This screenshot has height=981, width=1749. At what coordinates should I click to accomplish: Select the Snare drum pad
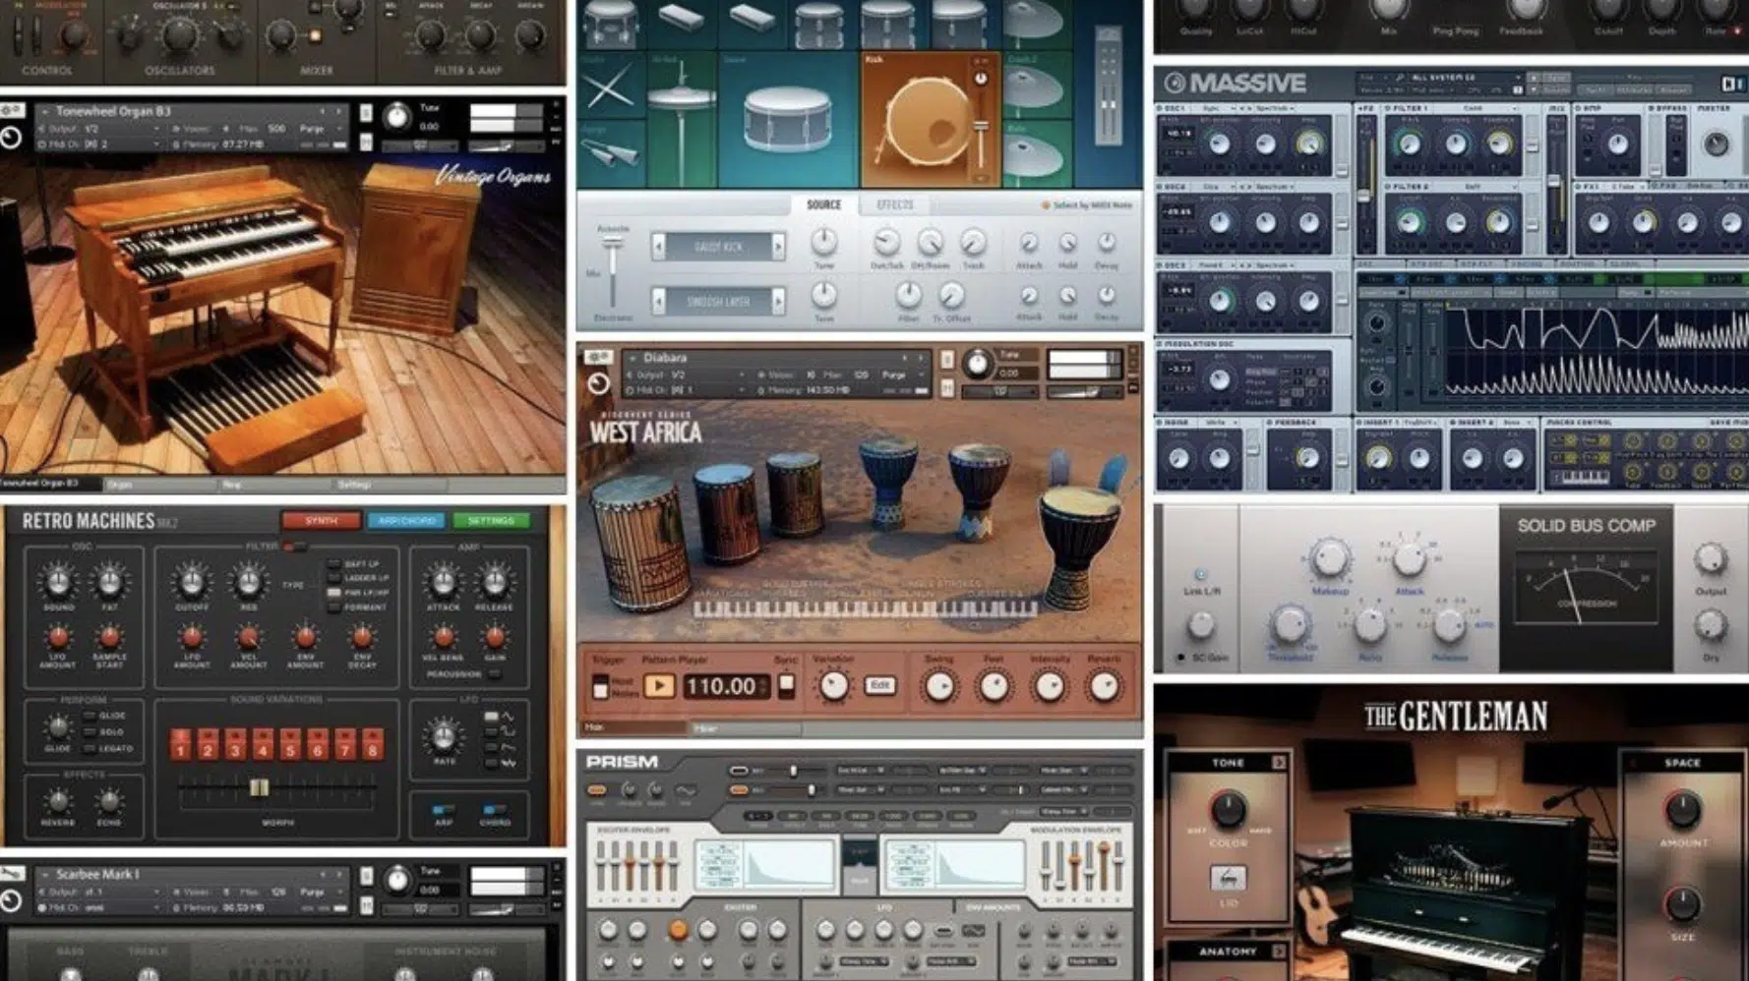[x=788, y=120]
